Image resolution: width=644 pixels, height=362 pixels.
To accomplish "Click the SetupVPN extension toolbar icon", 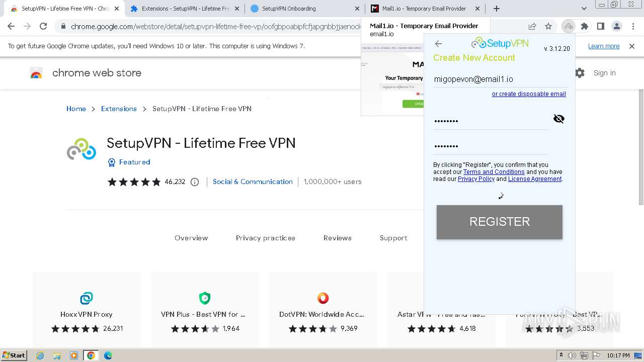I will (x=569, y=26).
